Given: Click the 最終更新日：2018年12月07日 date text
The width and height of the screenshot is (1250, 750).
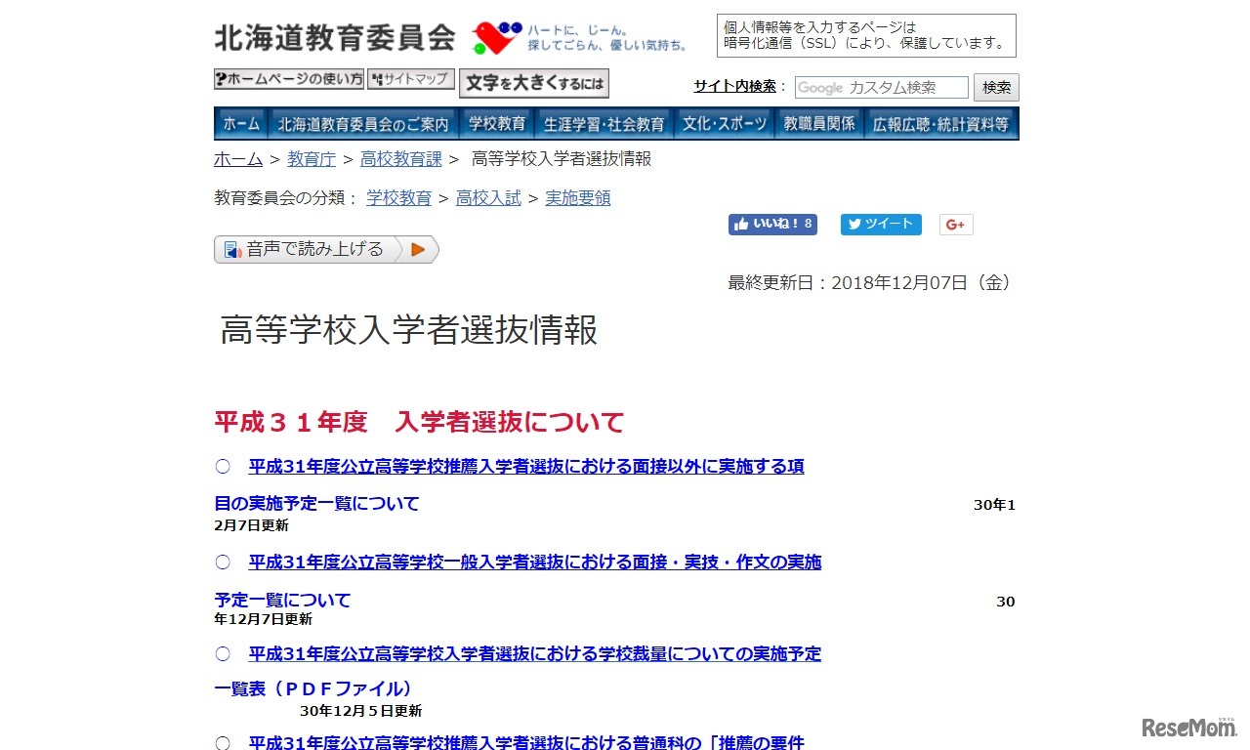Looking at the screenshot, I should coord(872,283).
